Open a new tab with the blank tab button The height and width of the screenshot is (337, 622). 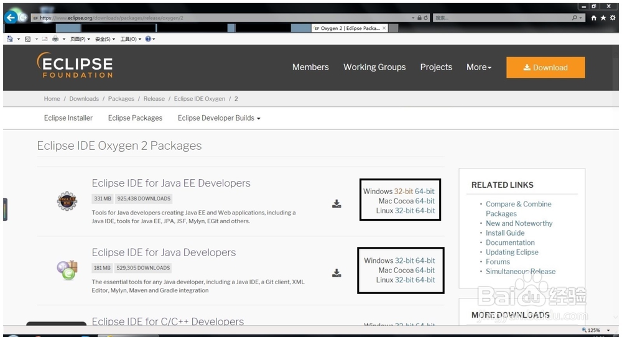pos(394,28)
